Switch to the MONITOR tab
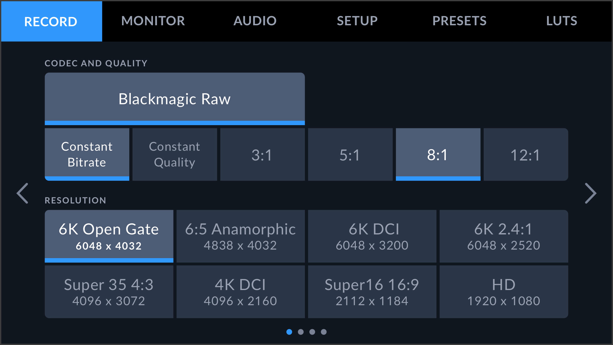The height and width of the screenshot is (345, 613). click(153, 21)
